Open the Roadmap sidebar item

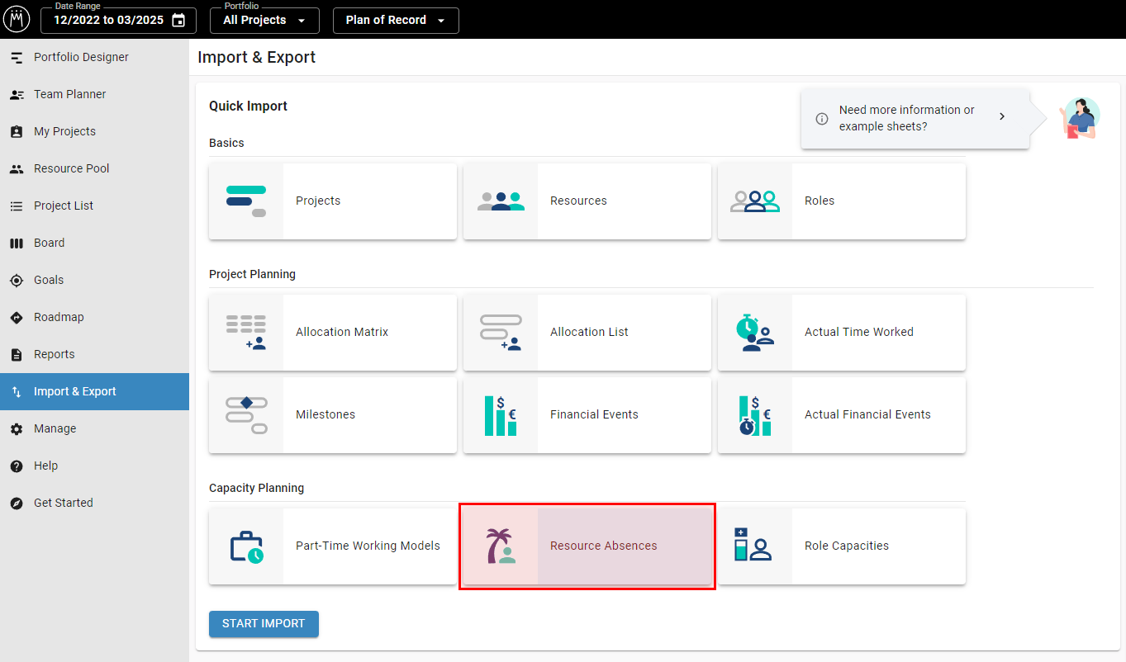pyautogui.click(x=59, y=317)
